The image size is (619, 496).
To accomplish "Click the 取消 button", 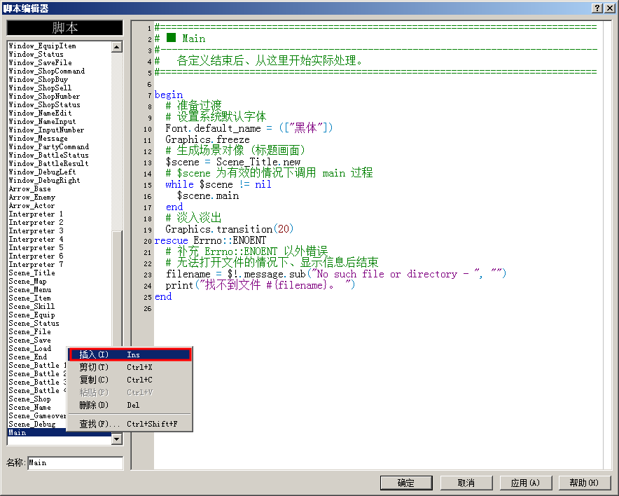I will (x=466, y=483).
